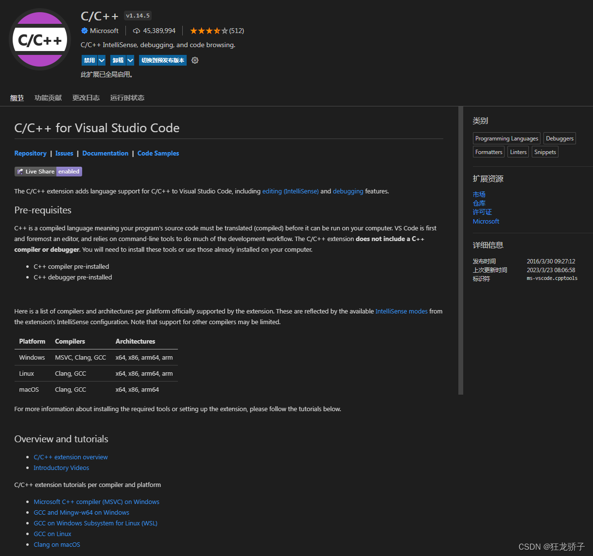Click the C/C++ extension logo

point(40,40)
